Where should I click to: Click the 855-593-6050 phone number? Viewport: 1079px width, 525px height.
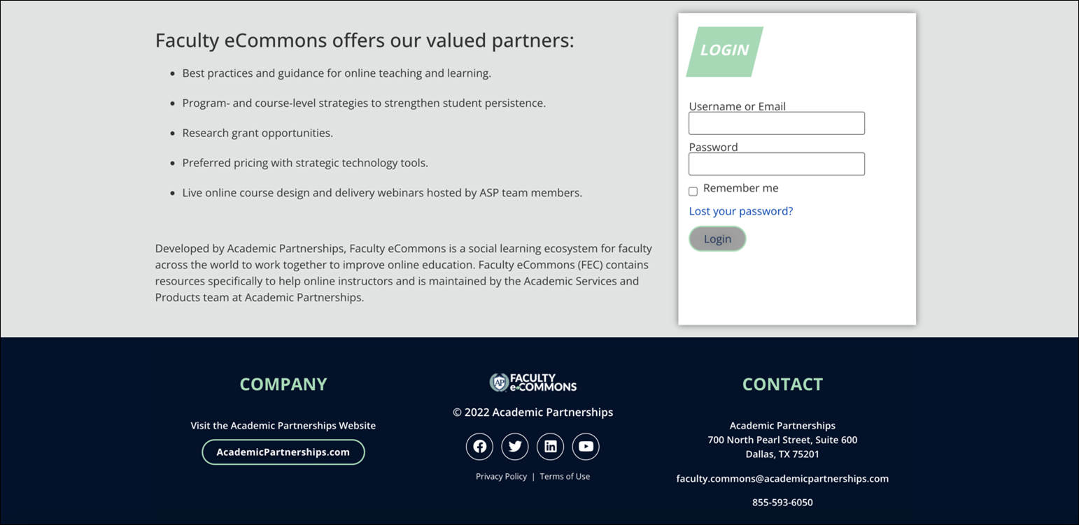tap(782, 503)
